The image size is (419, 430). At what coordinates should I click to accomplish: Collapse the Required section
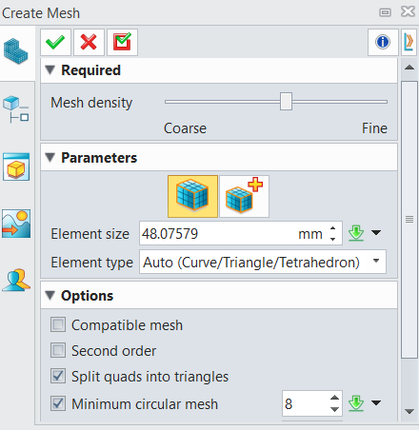(x=50, y=70)
